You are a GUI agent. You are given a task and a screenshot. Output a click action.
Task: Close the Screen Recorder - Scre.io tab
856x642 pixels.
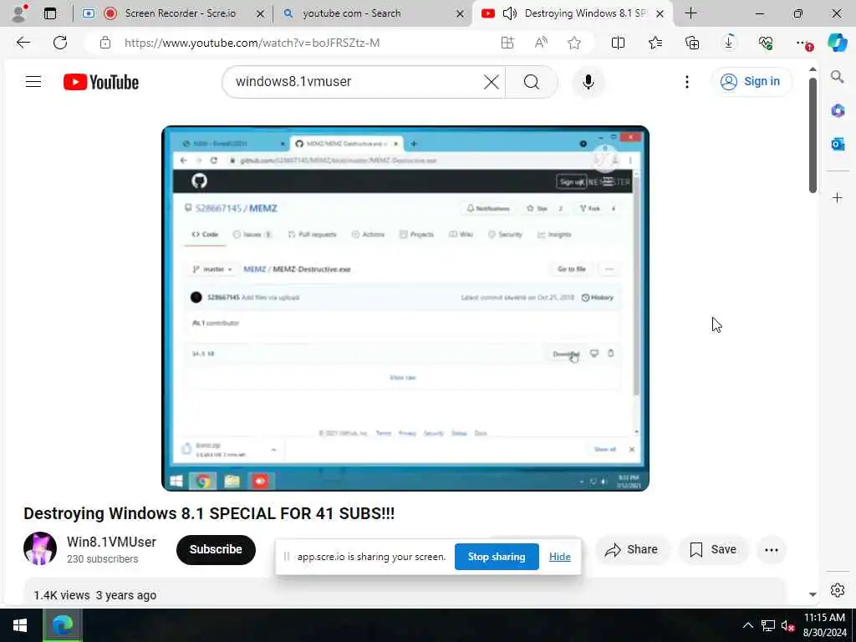(261, 13)
